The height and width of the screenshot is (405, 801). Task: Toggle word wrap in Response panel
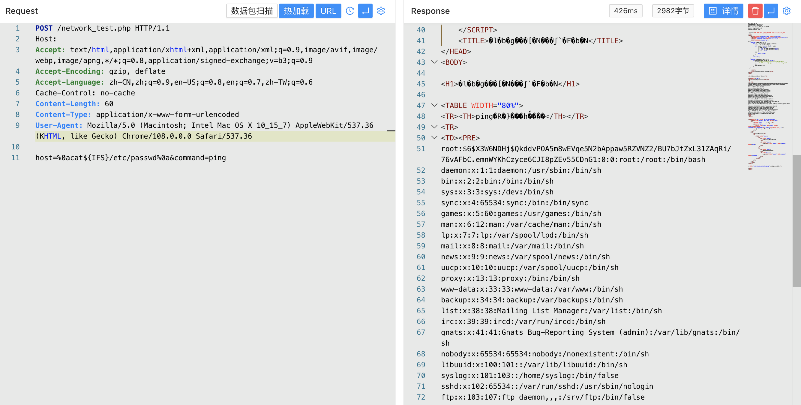click(771, 11)
